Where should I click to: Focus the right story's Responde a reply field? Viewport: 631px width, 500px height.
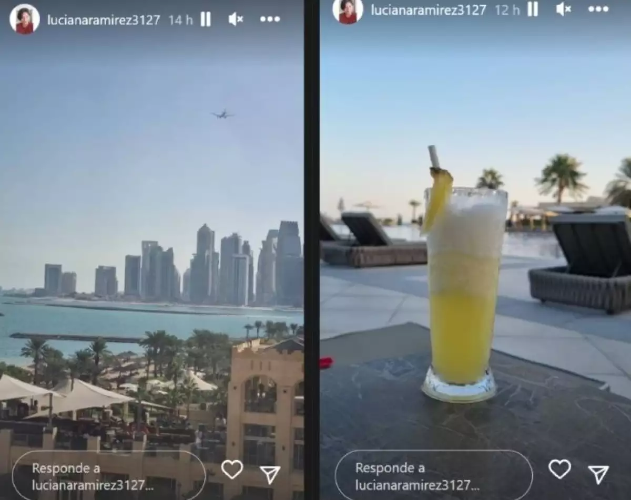pos(434,475)
